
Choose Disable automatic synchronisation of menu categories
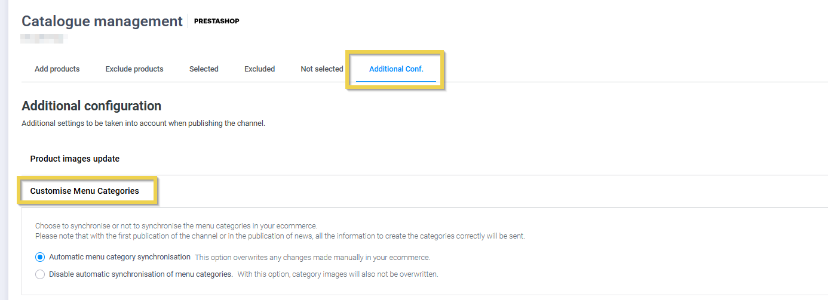pos(40,274)
